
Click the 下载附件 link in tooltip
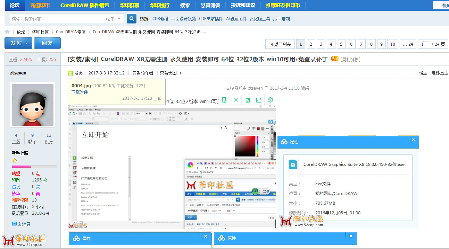coord(80,92)
